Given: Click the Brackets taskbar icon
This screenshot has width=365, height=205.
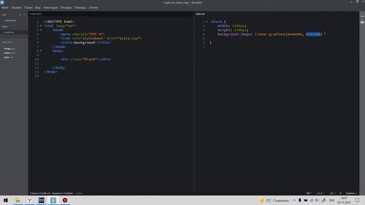Looking at the screenshot, I should click(53, 200).
